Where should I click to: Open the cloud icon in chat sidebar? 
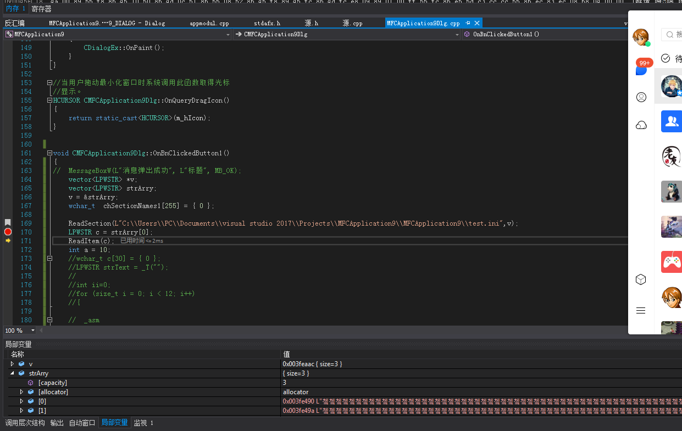641,125
